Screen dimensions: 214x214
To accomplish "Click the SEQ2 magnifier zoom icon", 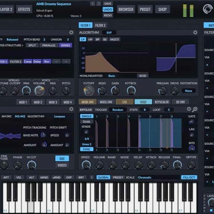I will coord(195,110).
